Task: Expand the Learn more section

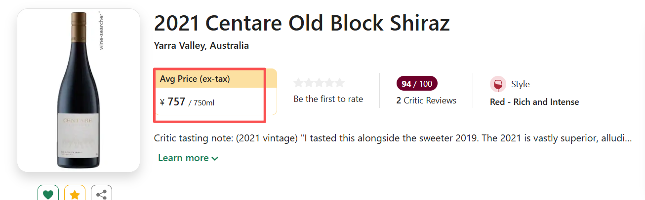Action: coord(183,158)
